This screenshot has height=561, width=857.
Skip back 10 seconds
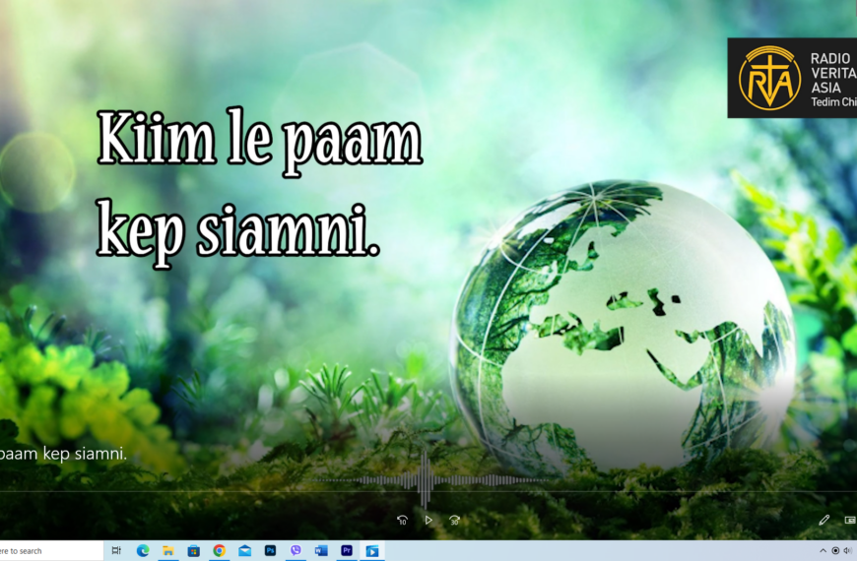pyautogui.click(x=402, y=520)
